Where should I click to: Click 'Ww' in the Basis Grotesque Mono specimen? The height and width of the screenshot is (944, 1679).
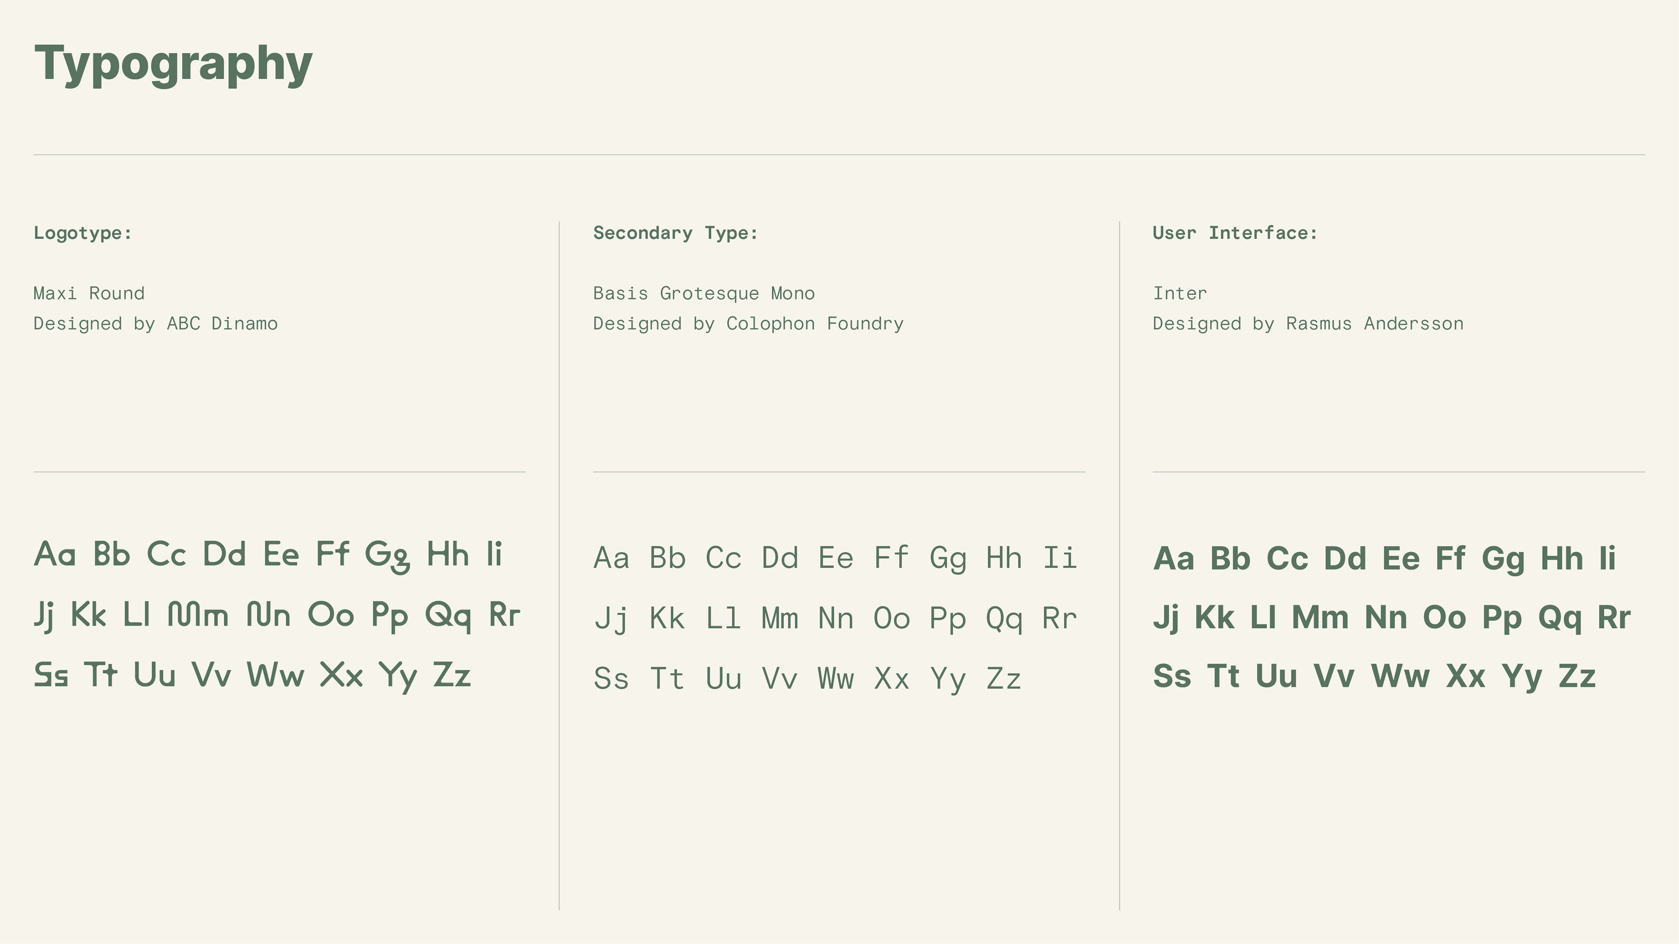(x=836, y=678)
